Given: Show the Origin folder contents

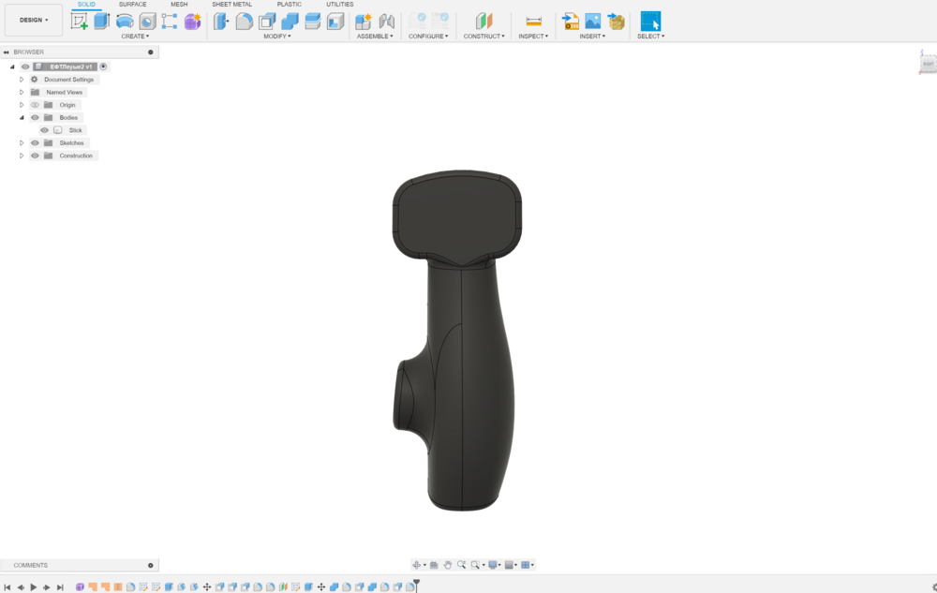Looking at the screenshot, I should click(x=21, y=104).
